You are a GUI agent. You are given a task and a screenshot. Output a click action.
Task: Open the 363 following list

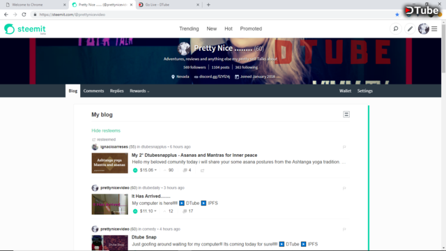[246, 68]
